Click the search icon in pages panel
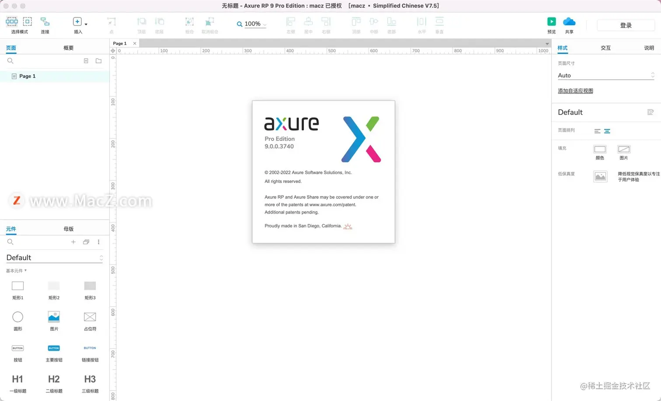The height and width of the screenshot is (401, 661). coord(10,61)
